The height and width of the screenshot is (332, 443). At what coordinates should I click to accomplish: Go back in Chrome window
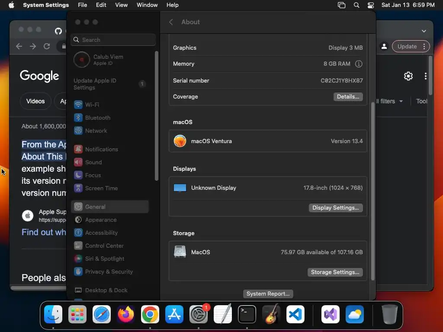(19, 46)
